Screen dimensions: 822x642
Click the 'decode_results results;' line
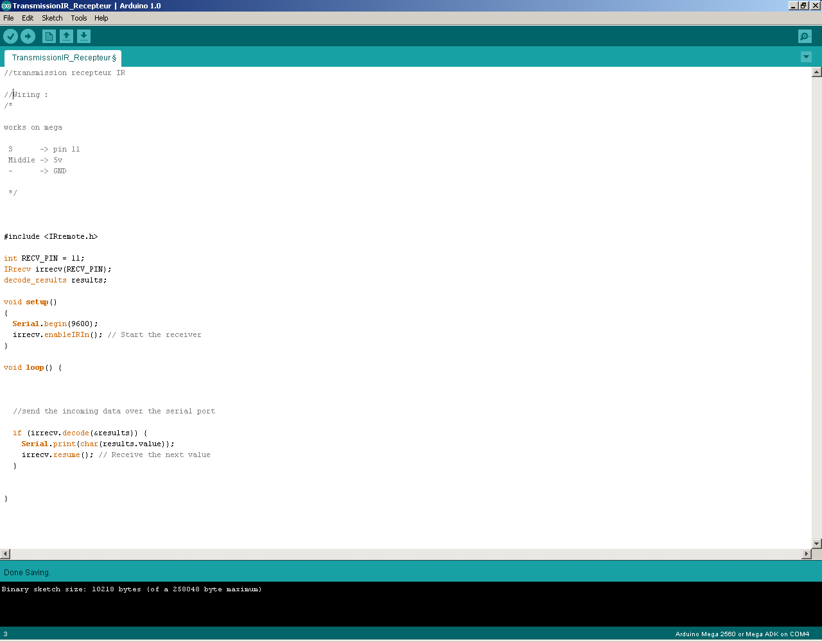pos(55,280)
